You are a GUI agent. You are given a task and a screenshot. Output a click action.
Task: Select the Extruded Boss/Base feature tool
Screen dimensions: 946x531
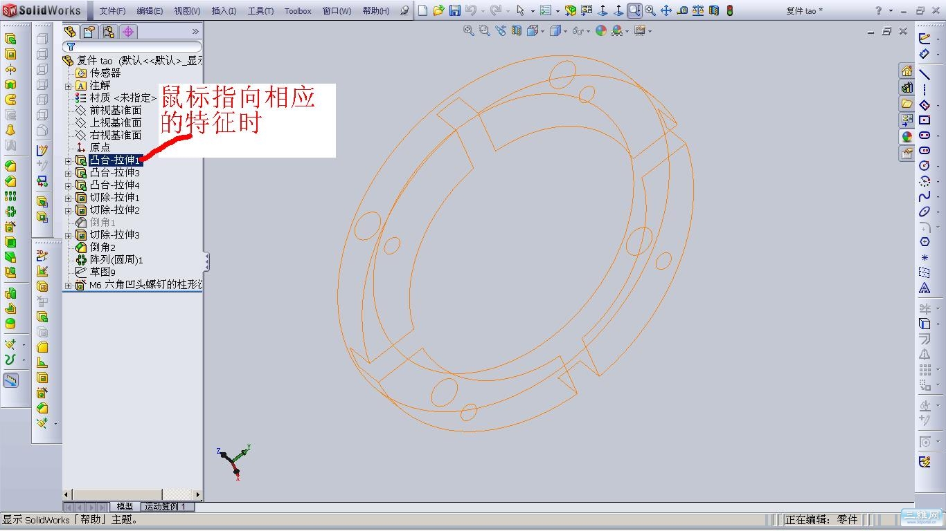coord(10,39)
